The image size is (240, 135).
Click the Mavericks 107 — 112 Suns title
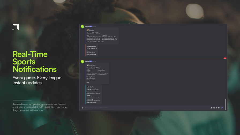pyautogui.click(x=93, y=33)
